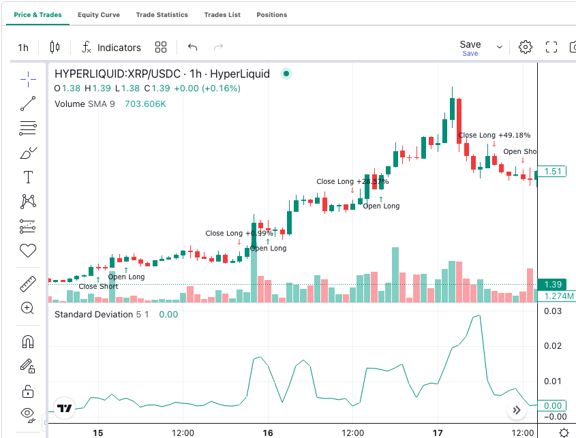Open the XABCD patterns tool
The height and width of the screenshot is (438, 576).
[x=28, y=202]
